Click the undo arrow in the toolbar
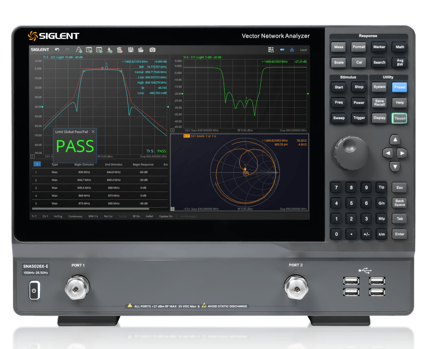Screen dimensions: 424x349 57,50
